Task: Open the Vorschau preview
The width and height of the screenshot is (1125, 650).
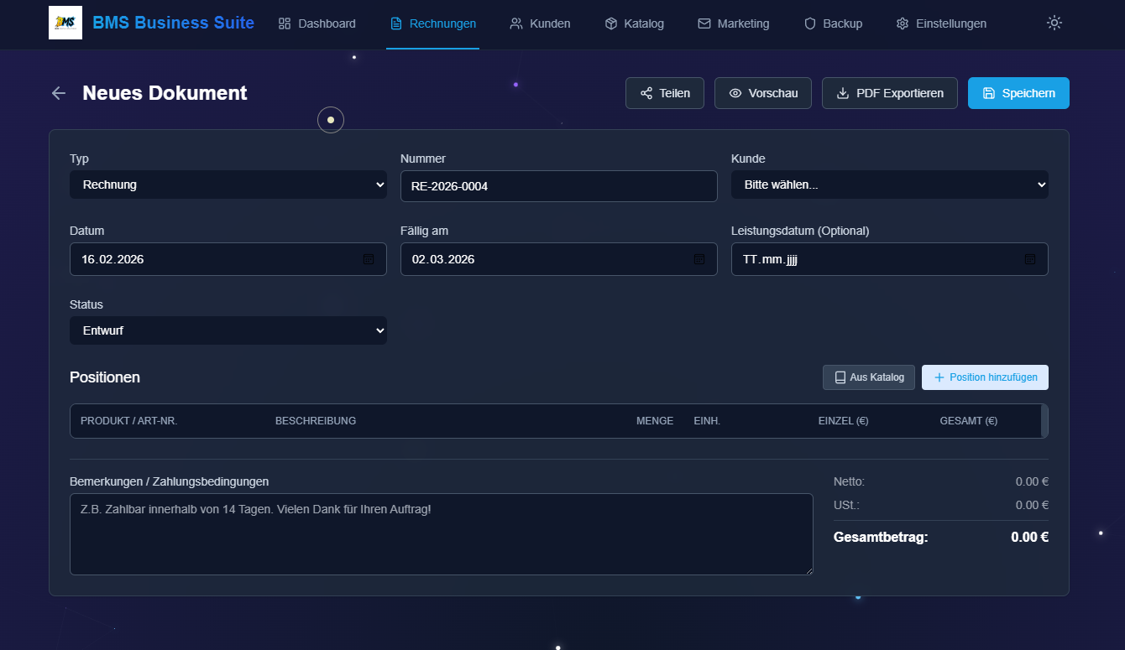Action: point(762,93)
